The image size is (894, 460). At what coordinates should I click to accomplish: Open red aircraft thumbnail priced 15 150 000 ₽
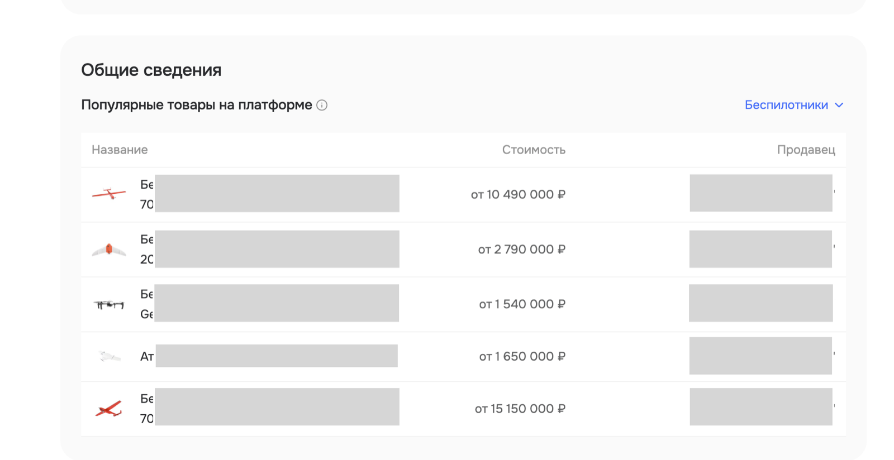[109, 409]
